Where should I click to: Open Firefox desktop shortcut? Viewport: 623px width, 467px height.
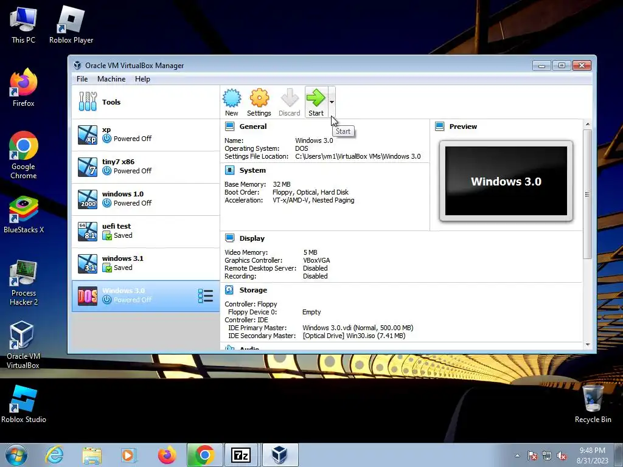pyautogui.click(x=24, y=88)
